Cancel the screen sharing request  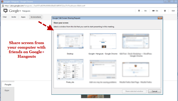point(154,91)
